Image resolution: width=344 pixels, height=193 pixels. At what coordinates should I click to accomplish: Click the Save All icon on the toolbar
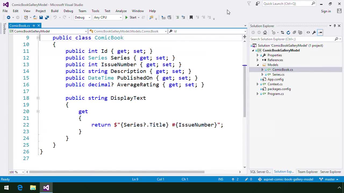coord(47,17)
